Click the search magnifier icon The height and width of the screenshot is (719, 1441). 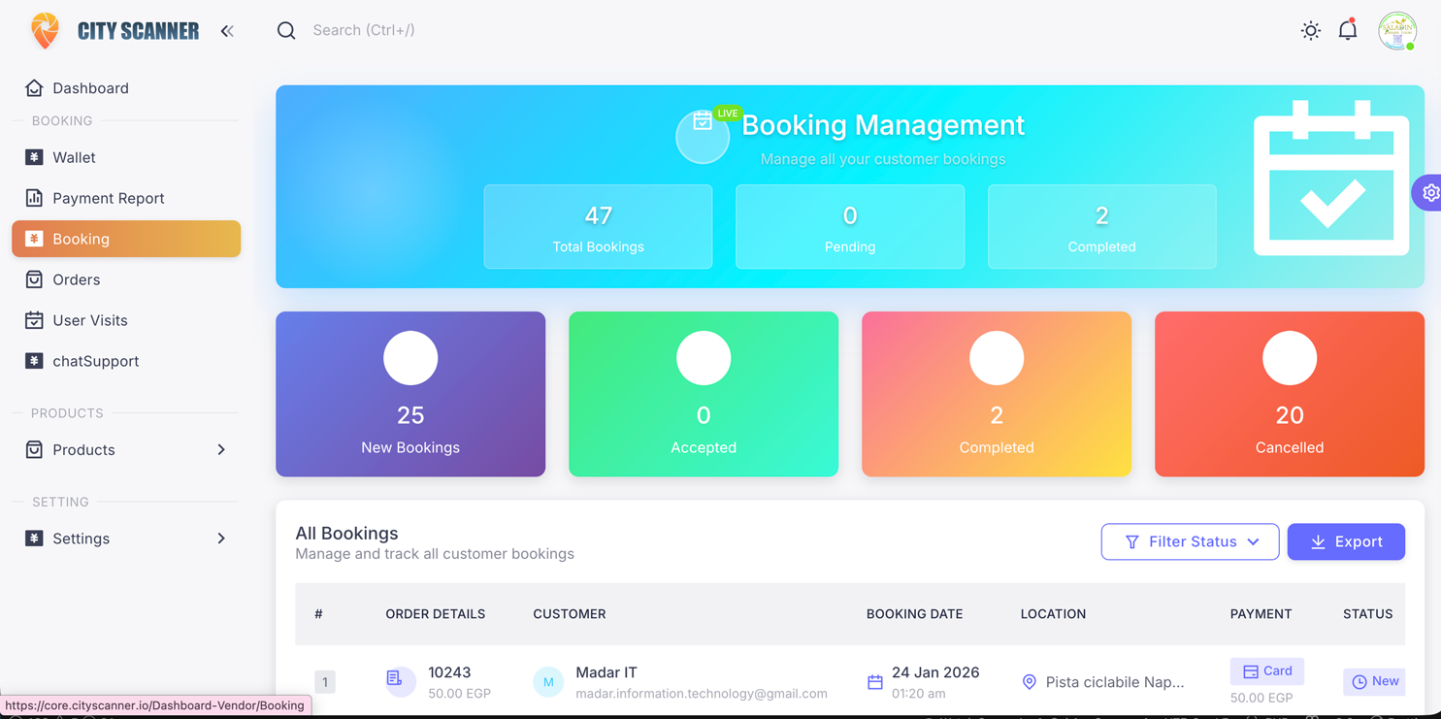coord(286,30)
